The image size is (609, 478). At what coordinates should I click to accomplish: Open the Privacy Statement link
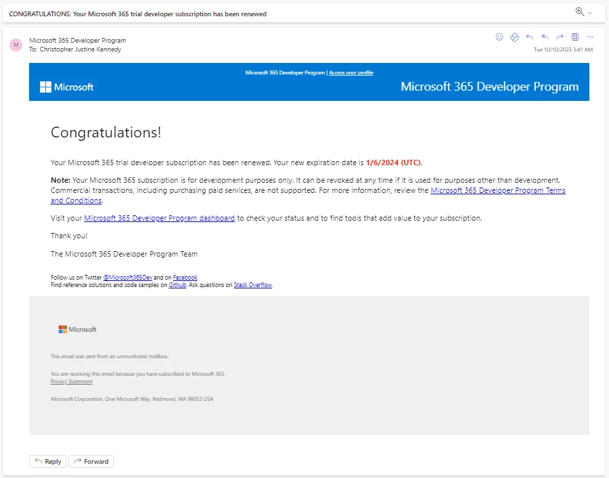72,381
